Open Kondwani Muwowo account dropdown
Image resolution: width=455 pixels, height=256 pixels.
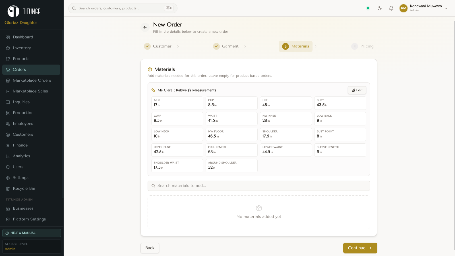(424, 8)
